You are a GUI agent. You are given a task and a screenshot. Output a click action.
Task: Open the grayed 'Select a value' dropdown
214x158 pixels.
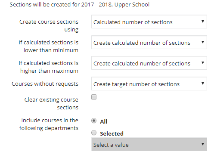(149, 144)
